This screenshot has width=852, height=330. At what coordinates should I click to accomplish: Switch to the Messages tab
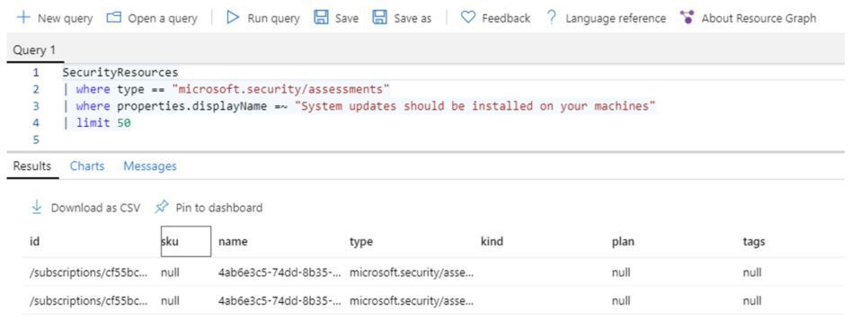click(150, 165)
